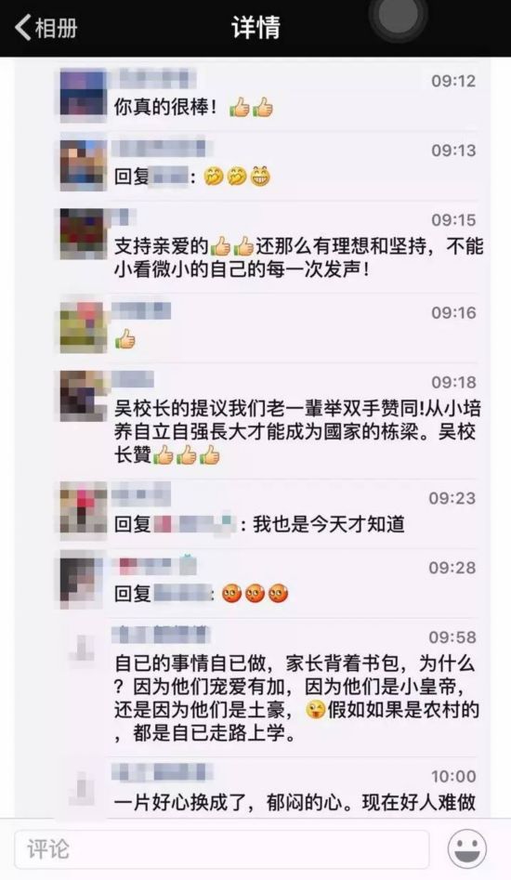
Task: Select comment starting 支持亲爱的
Action: click(x=299, y=258)
